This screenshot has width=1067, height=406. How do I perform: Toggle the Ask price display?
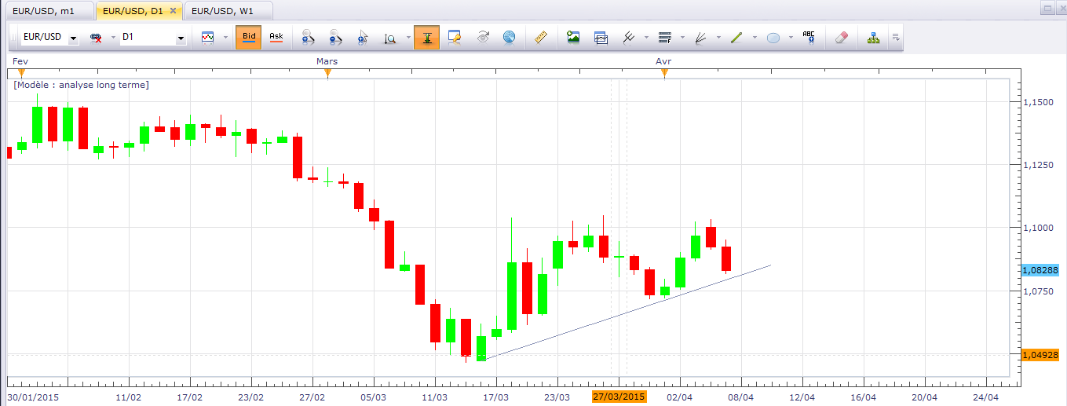276,37
